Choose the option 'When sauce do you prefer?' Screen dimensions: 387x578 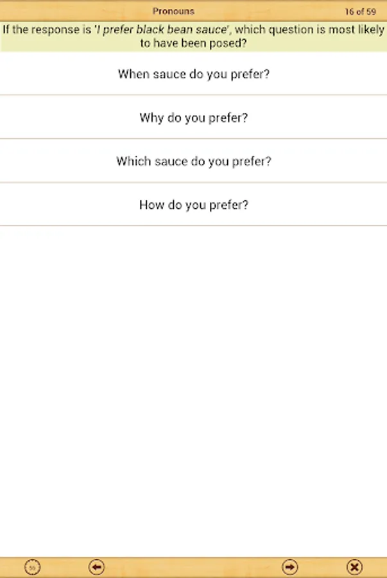pyautogui.click(x=193, y=74)
